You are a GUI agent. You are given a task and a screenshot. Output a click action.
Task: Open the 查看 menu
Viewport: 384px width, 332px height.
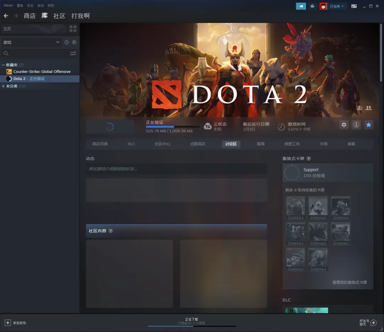point(20,5)
